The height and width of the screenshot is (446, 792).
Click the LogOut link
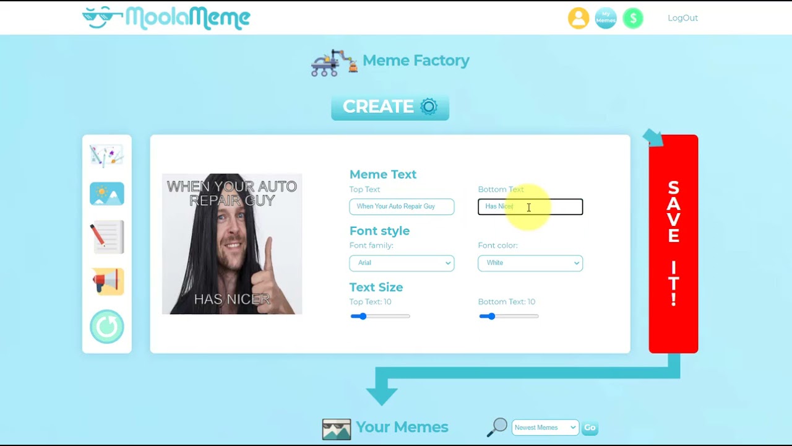tap(682, 18)
